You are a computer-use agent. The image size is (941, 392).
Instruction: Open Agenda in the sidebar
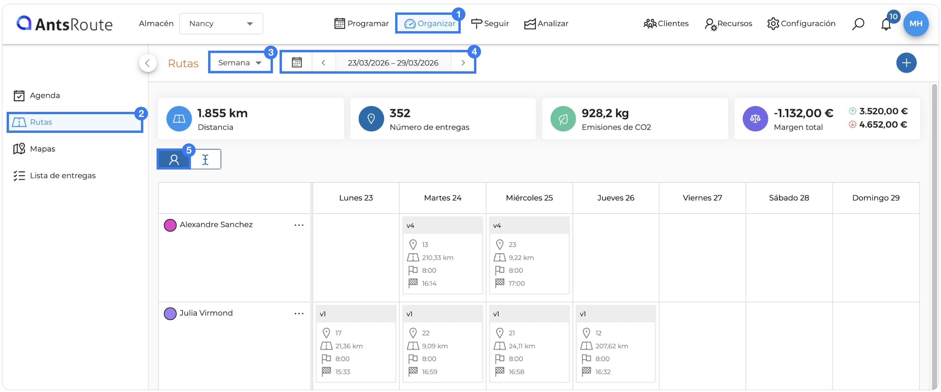[37, 95]
